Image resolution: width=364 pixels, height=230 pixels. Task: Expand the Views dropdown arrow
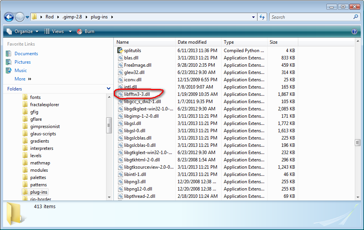click(x=70, y=31)
